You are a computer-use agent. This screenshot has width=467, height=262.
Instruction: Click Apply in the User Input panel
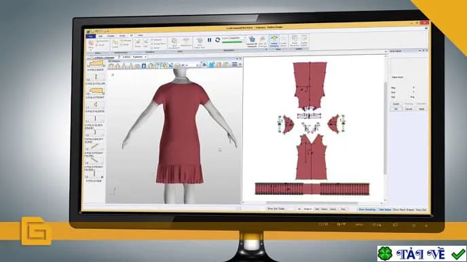[x=422, y=109]
